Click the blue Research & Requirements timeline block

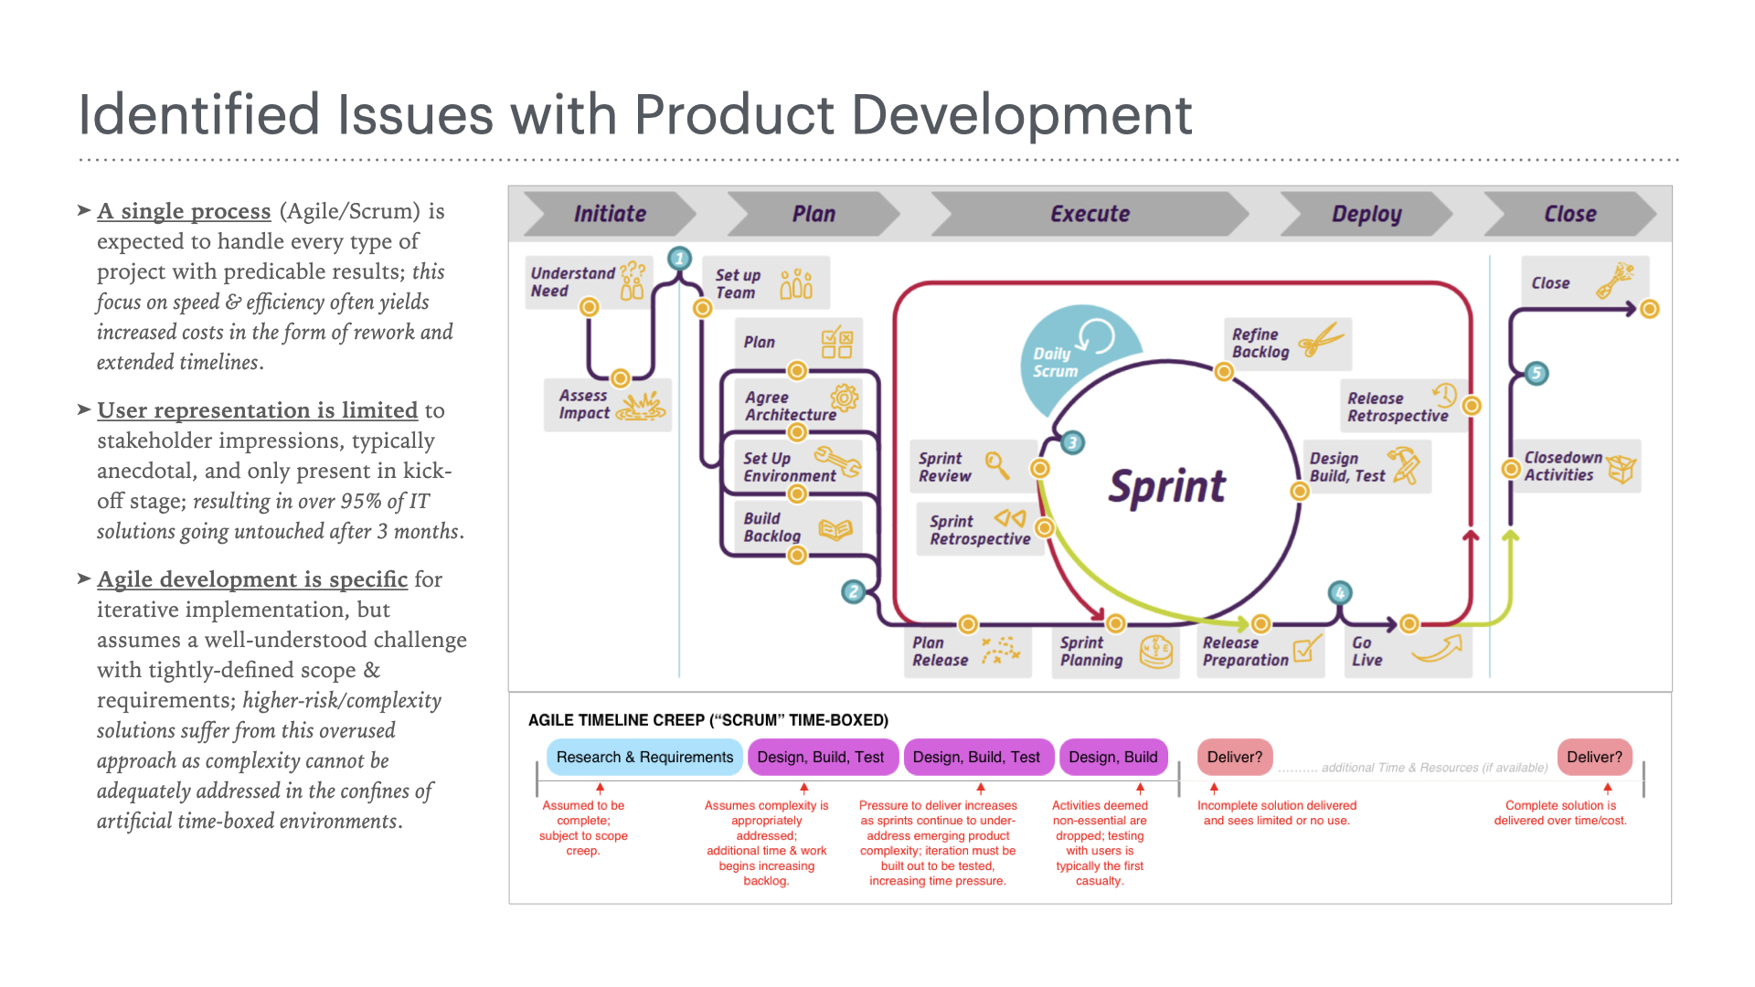644,758
